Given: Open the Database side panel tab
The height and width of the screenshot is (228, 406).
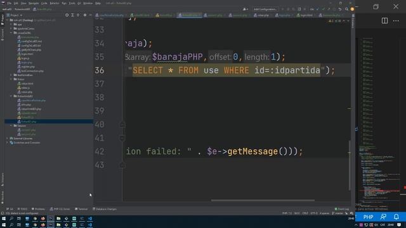Looking at the screenshot, I should pos(353,22).
